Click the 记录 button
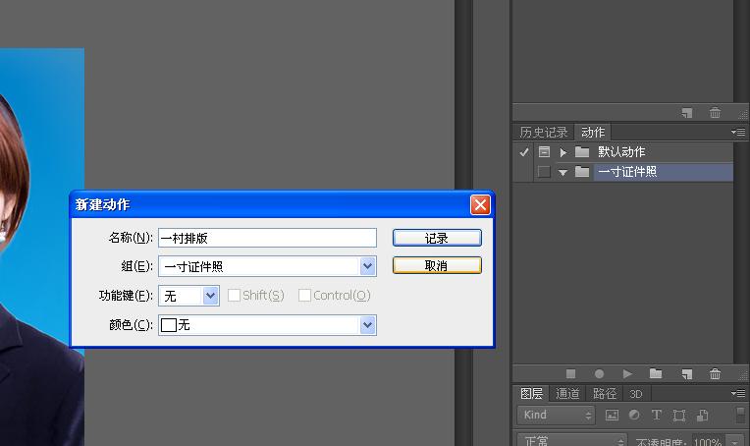This screenshot has width=750, height=446. pos(437,238)
